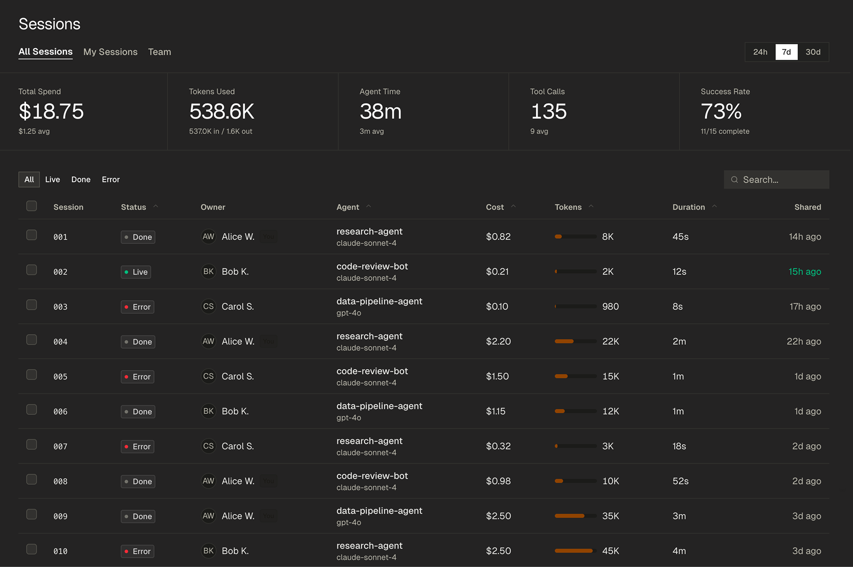The width and height of the screenshot is (853, 567).
Task: Focus the Search sessions input field
Action: click(777, 180)
